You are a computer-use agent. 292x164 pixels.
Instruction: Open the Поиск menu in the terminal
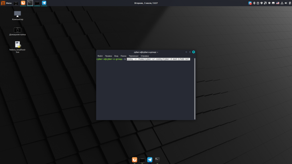tap(123, 56)
